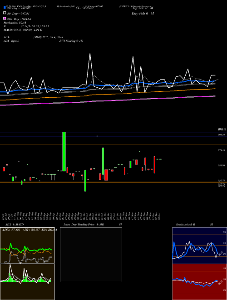The height and width of the screenshot is (300, 227).
Task: Click the white 50 Day legend swatch
Action: pyautogui.click(x=5, y=13)
